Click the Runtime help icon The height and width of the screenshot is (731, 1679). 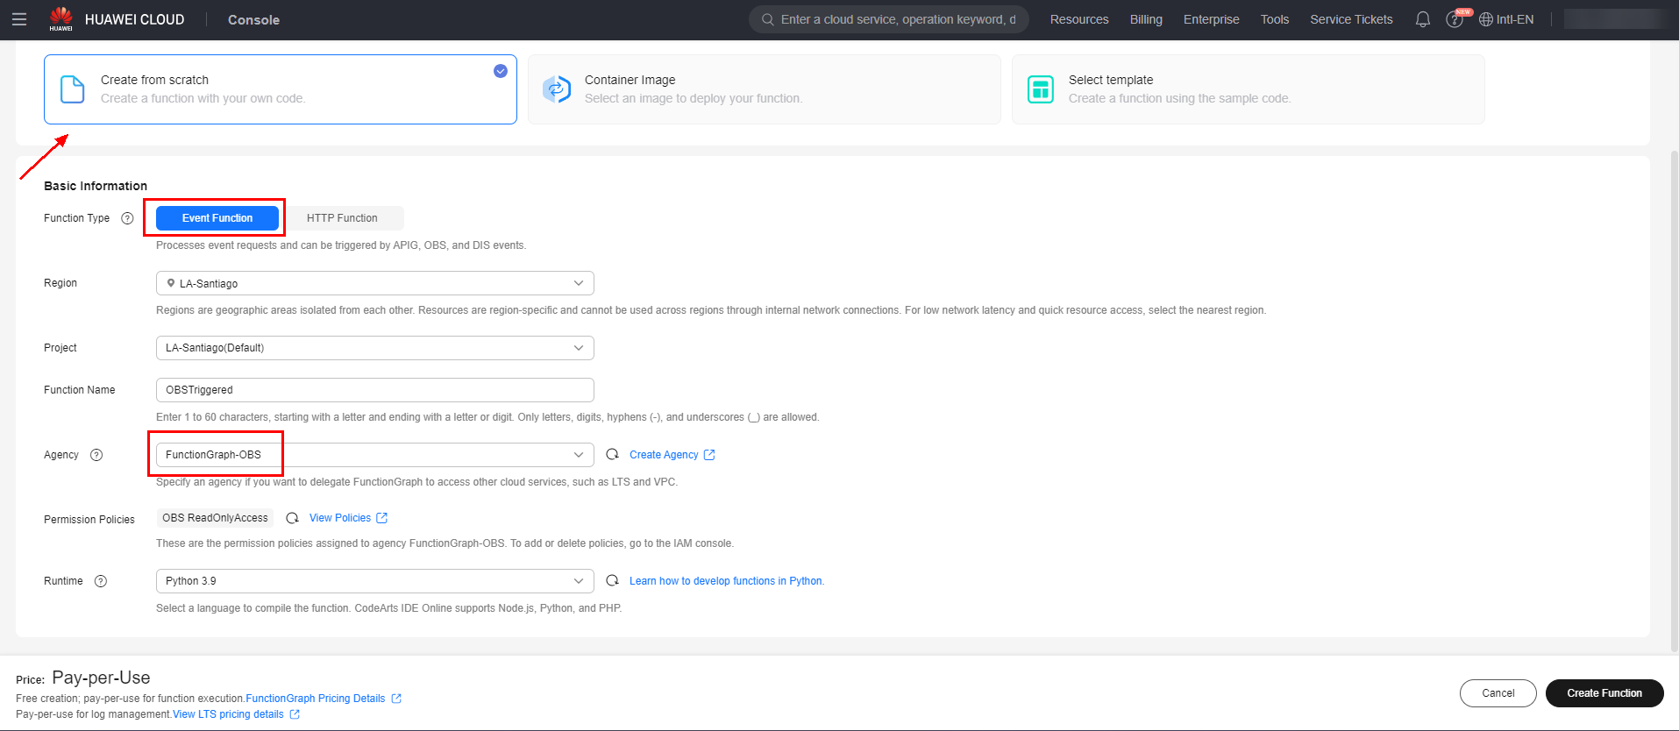tap(101, 581)
